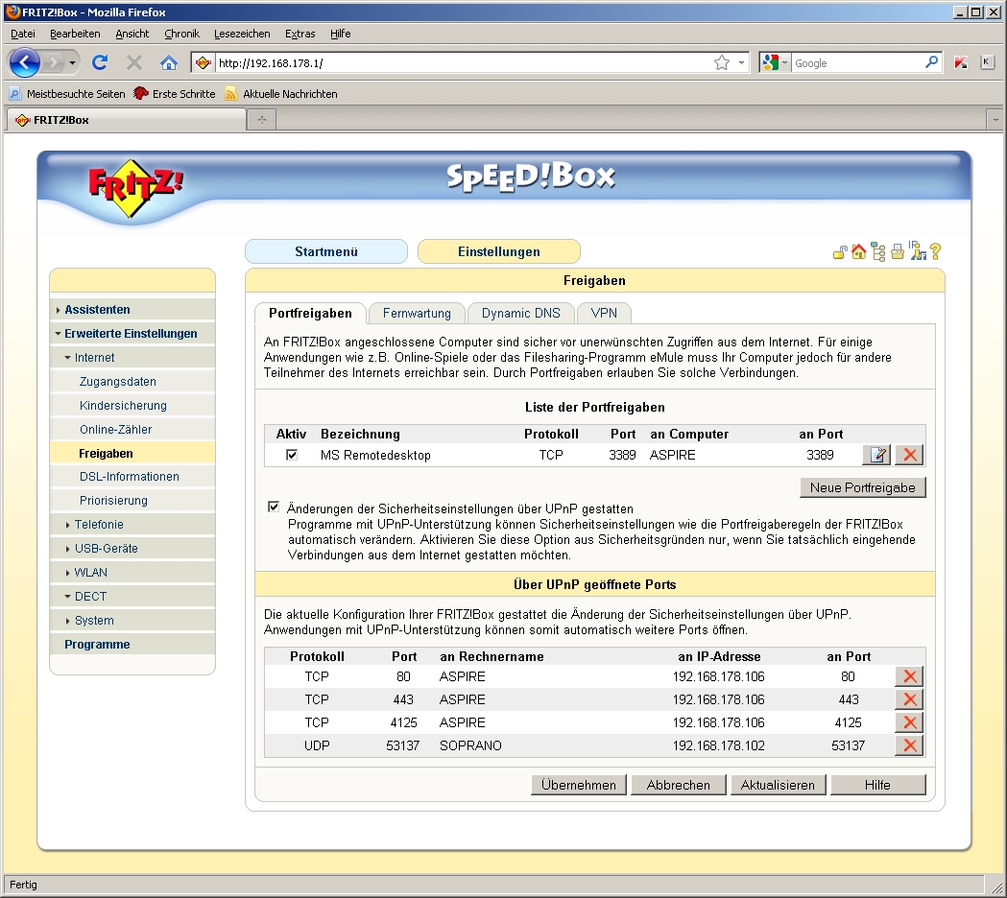
Task: Open the Bearbeiten menu
Action: coord(75,34)
